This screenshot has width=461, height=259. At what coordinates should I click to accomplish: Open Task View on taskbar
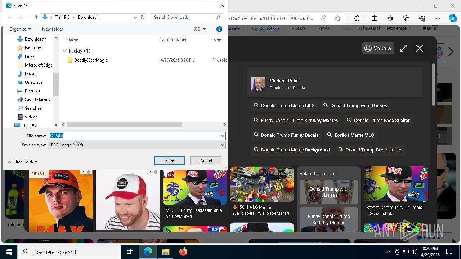(130, 252)
